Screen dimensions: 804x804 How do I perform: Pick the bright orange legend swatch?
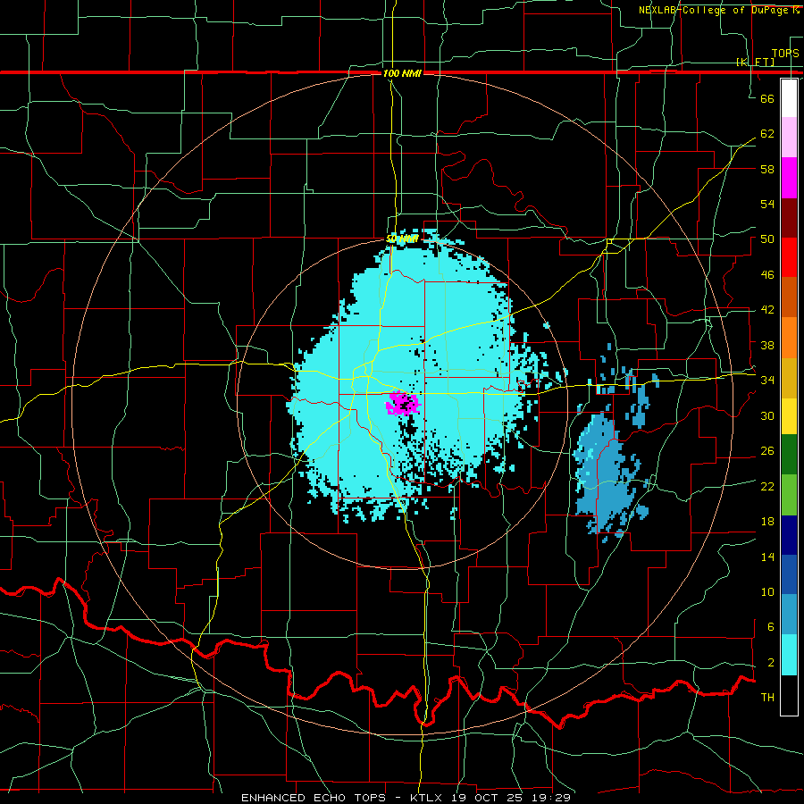click(x=789, y=338)
